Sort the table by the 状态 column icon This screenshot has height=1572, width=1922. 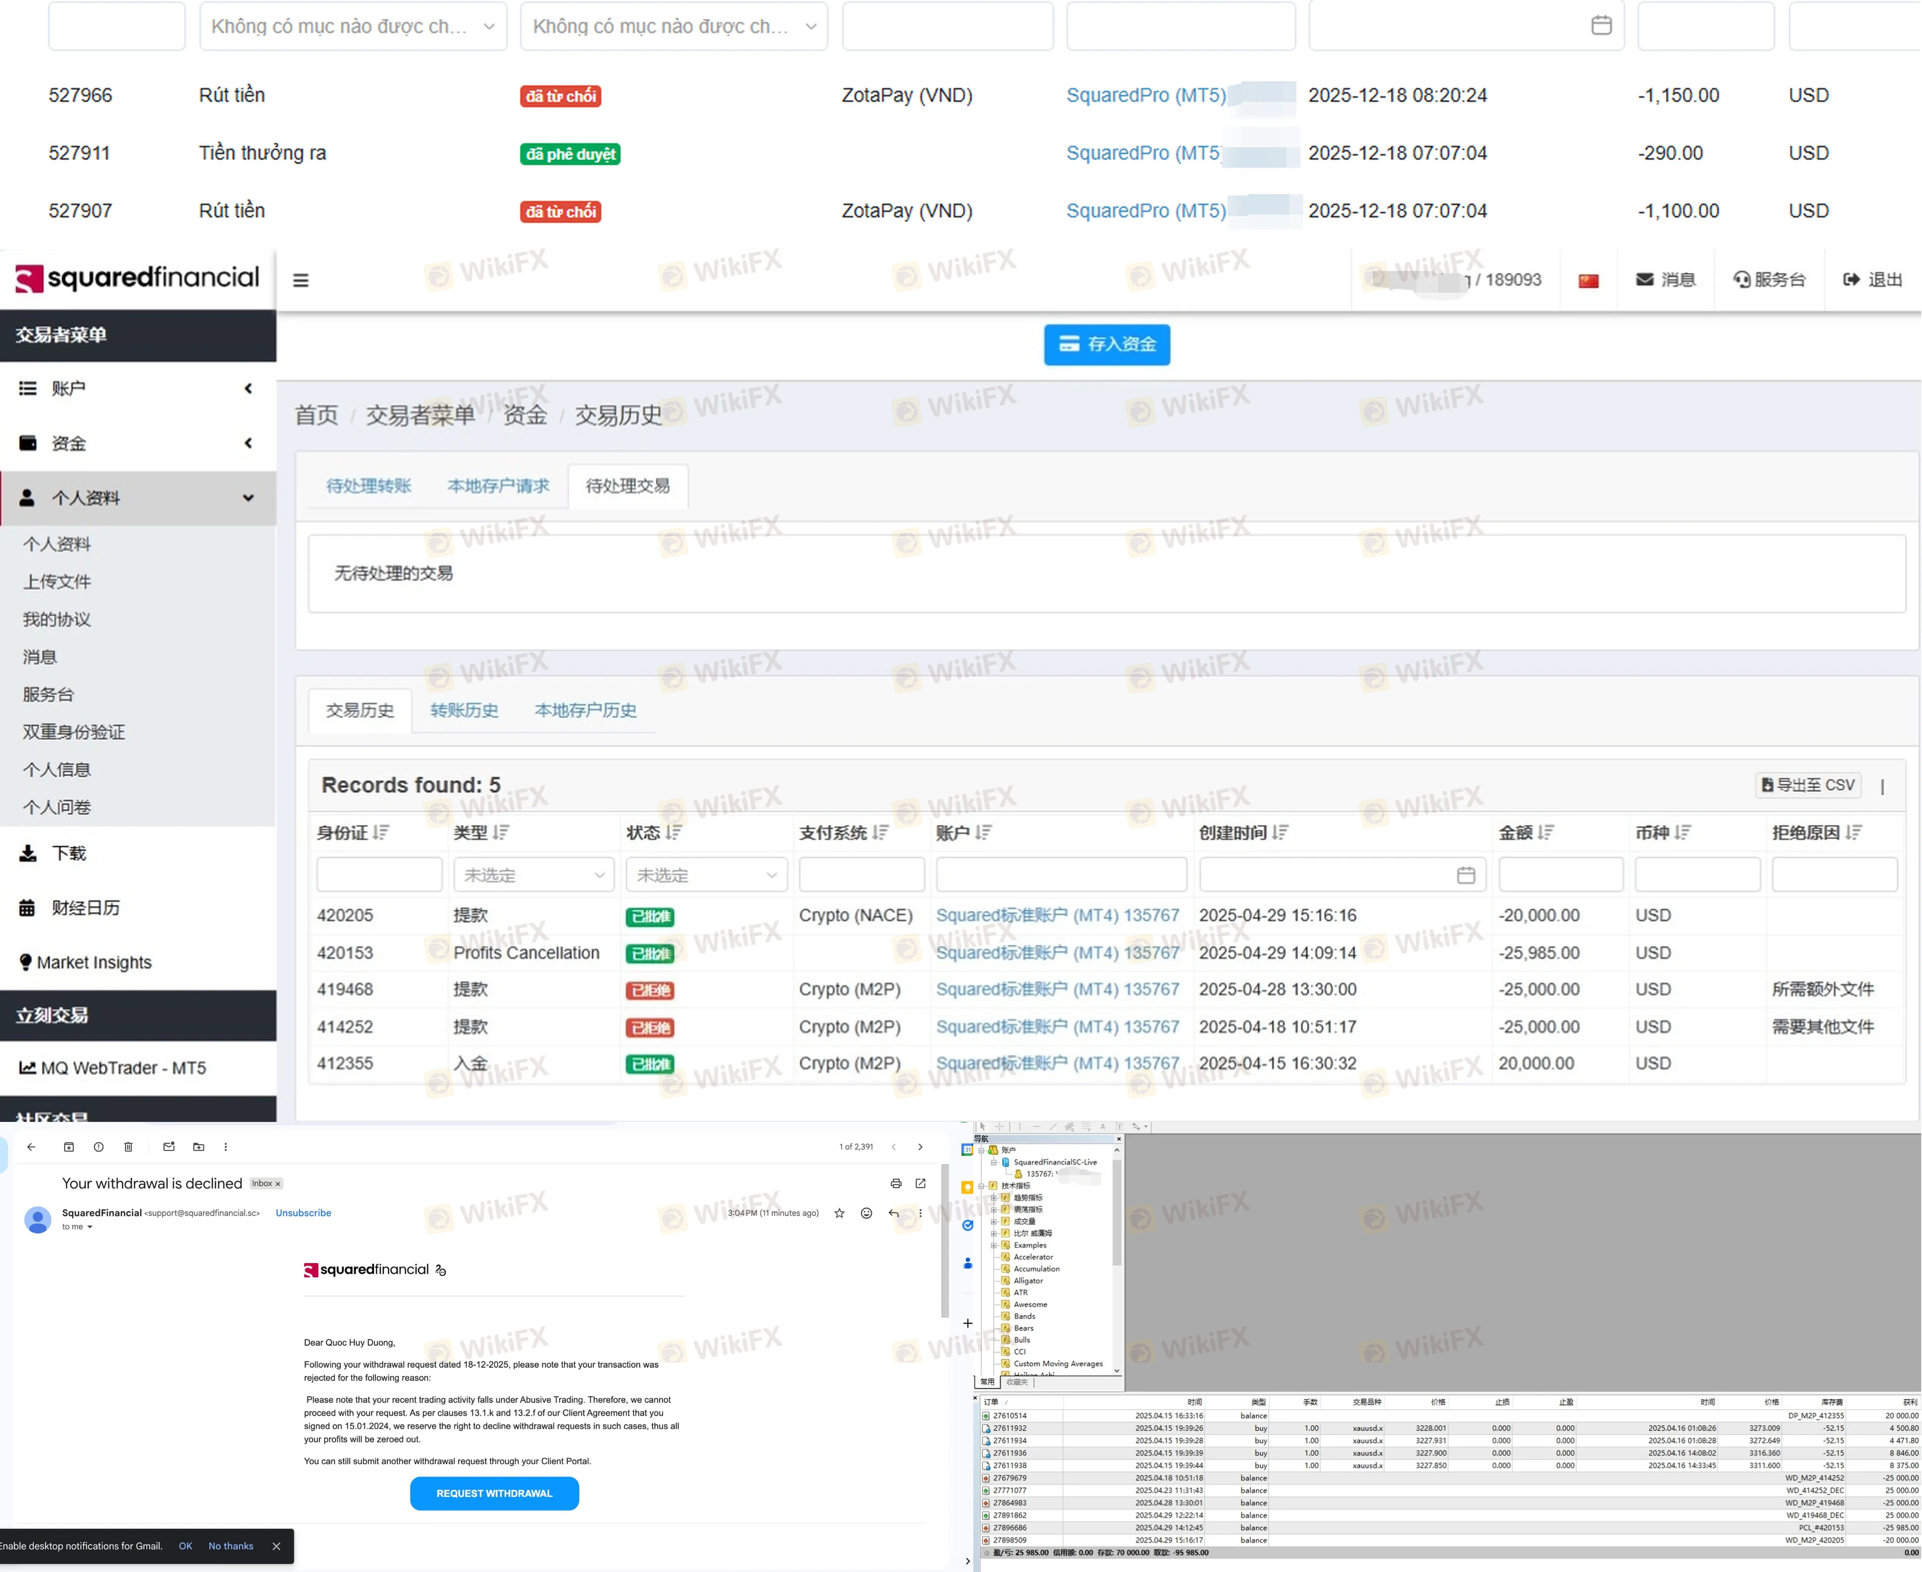pos(674,832)
